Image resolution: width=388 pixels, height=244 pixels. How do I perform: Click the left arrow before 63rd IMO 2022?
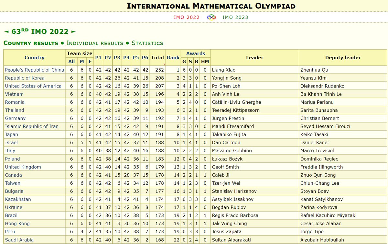pyautogui.click(x=7, y=31)
